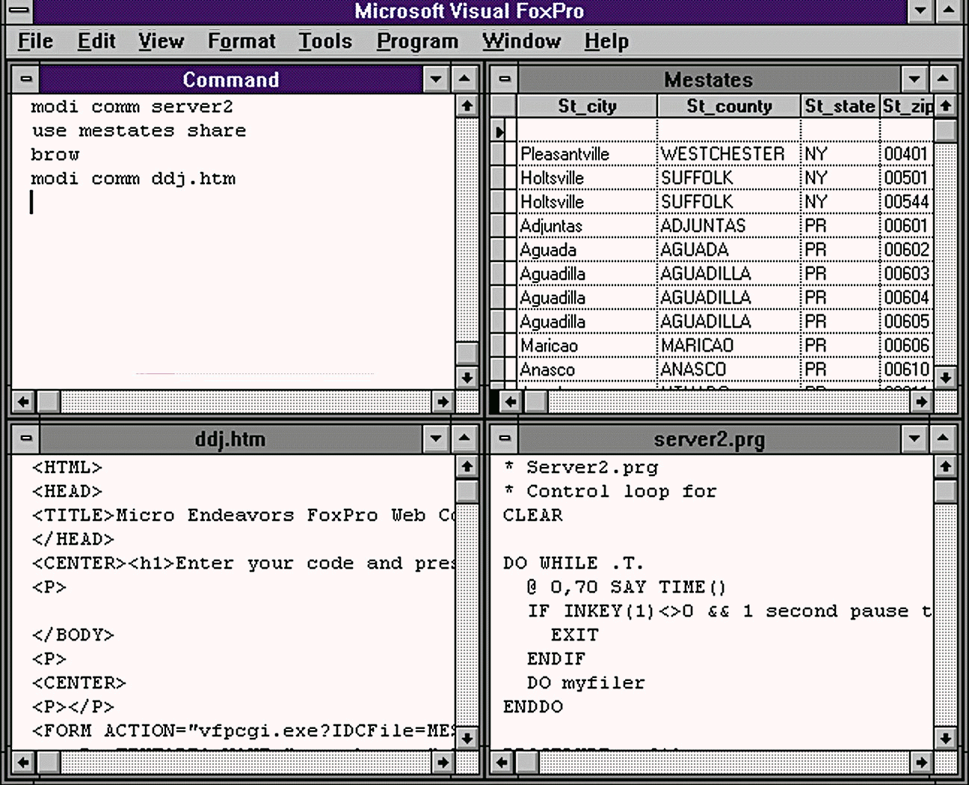Click the Mestates window minimize down-arrow

pos(914,79)
